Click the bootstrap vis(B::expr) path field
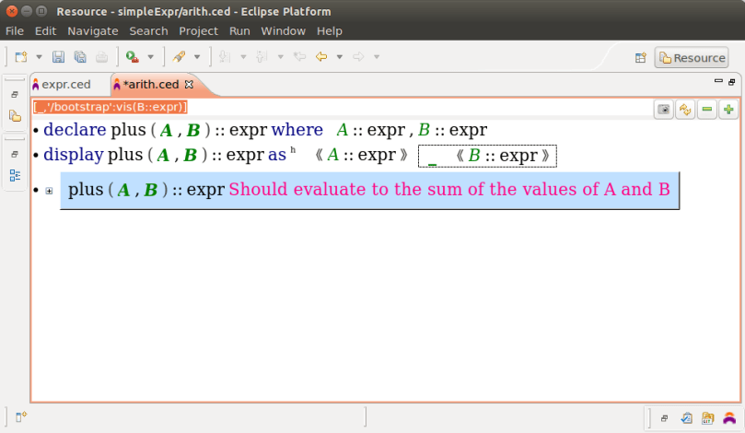Image resolution: width=745 pixels, height=433 pixels. [x=111, y=107]
